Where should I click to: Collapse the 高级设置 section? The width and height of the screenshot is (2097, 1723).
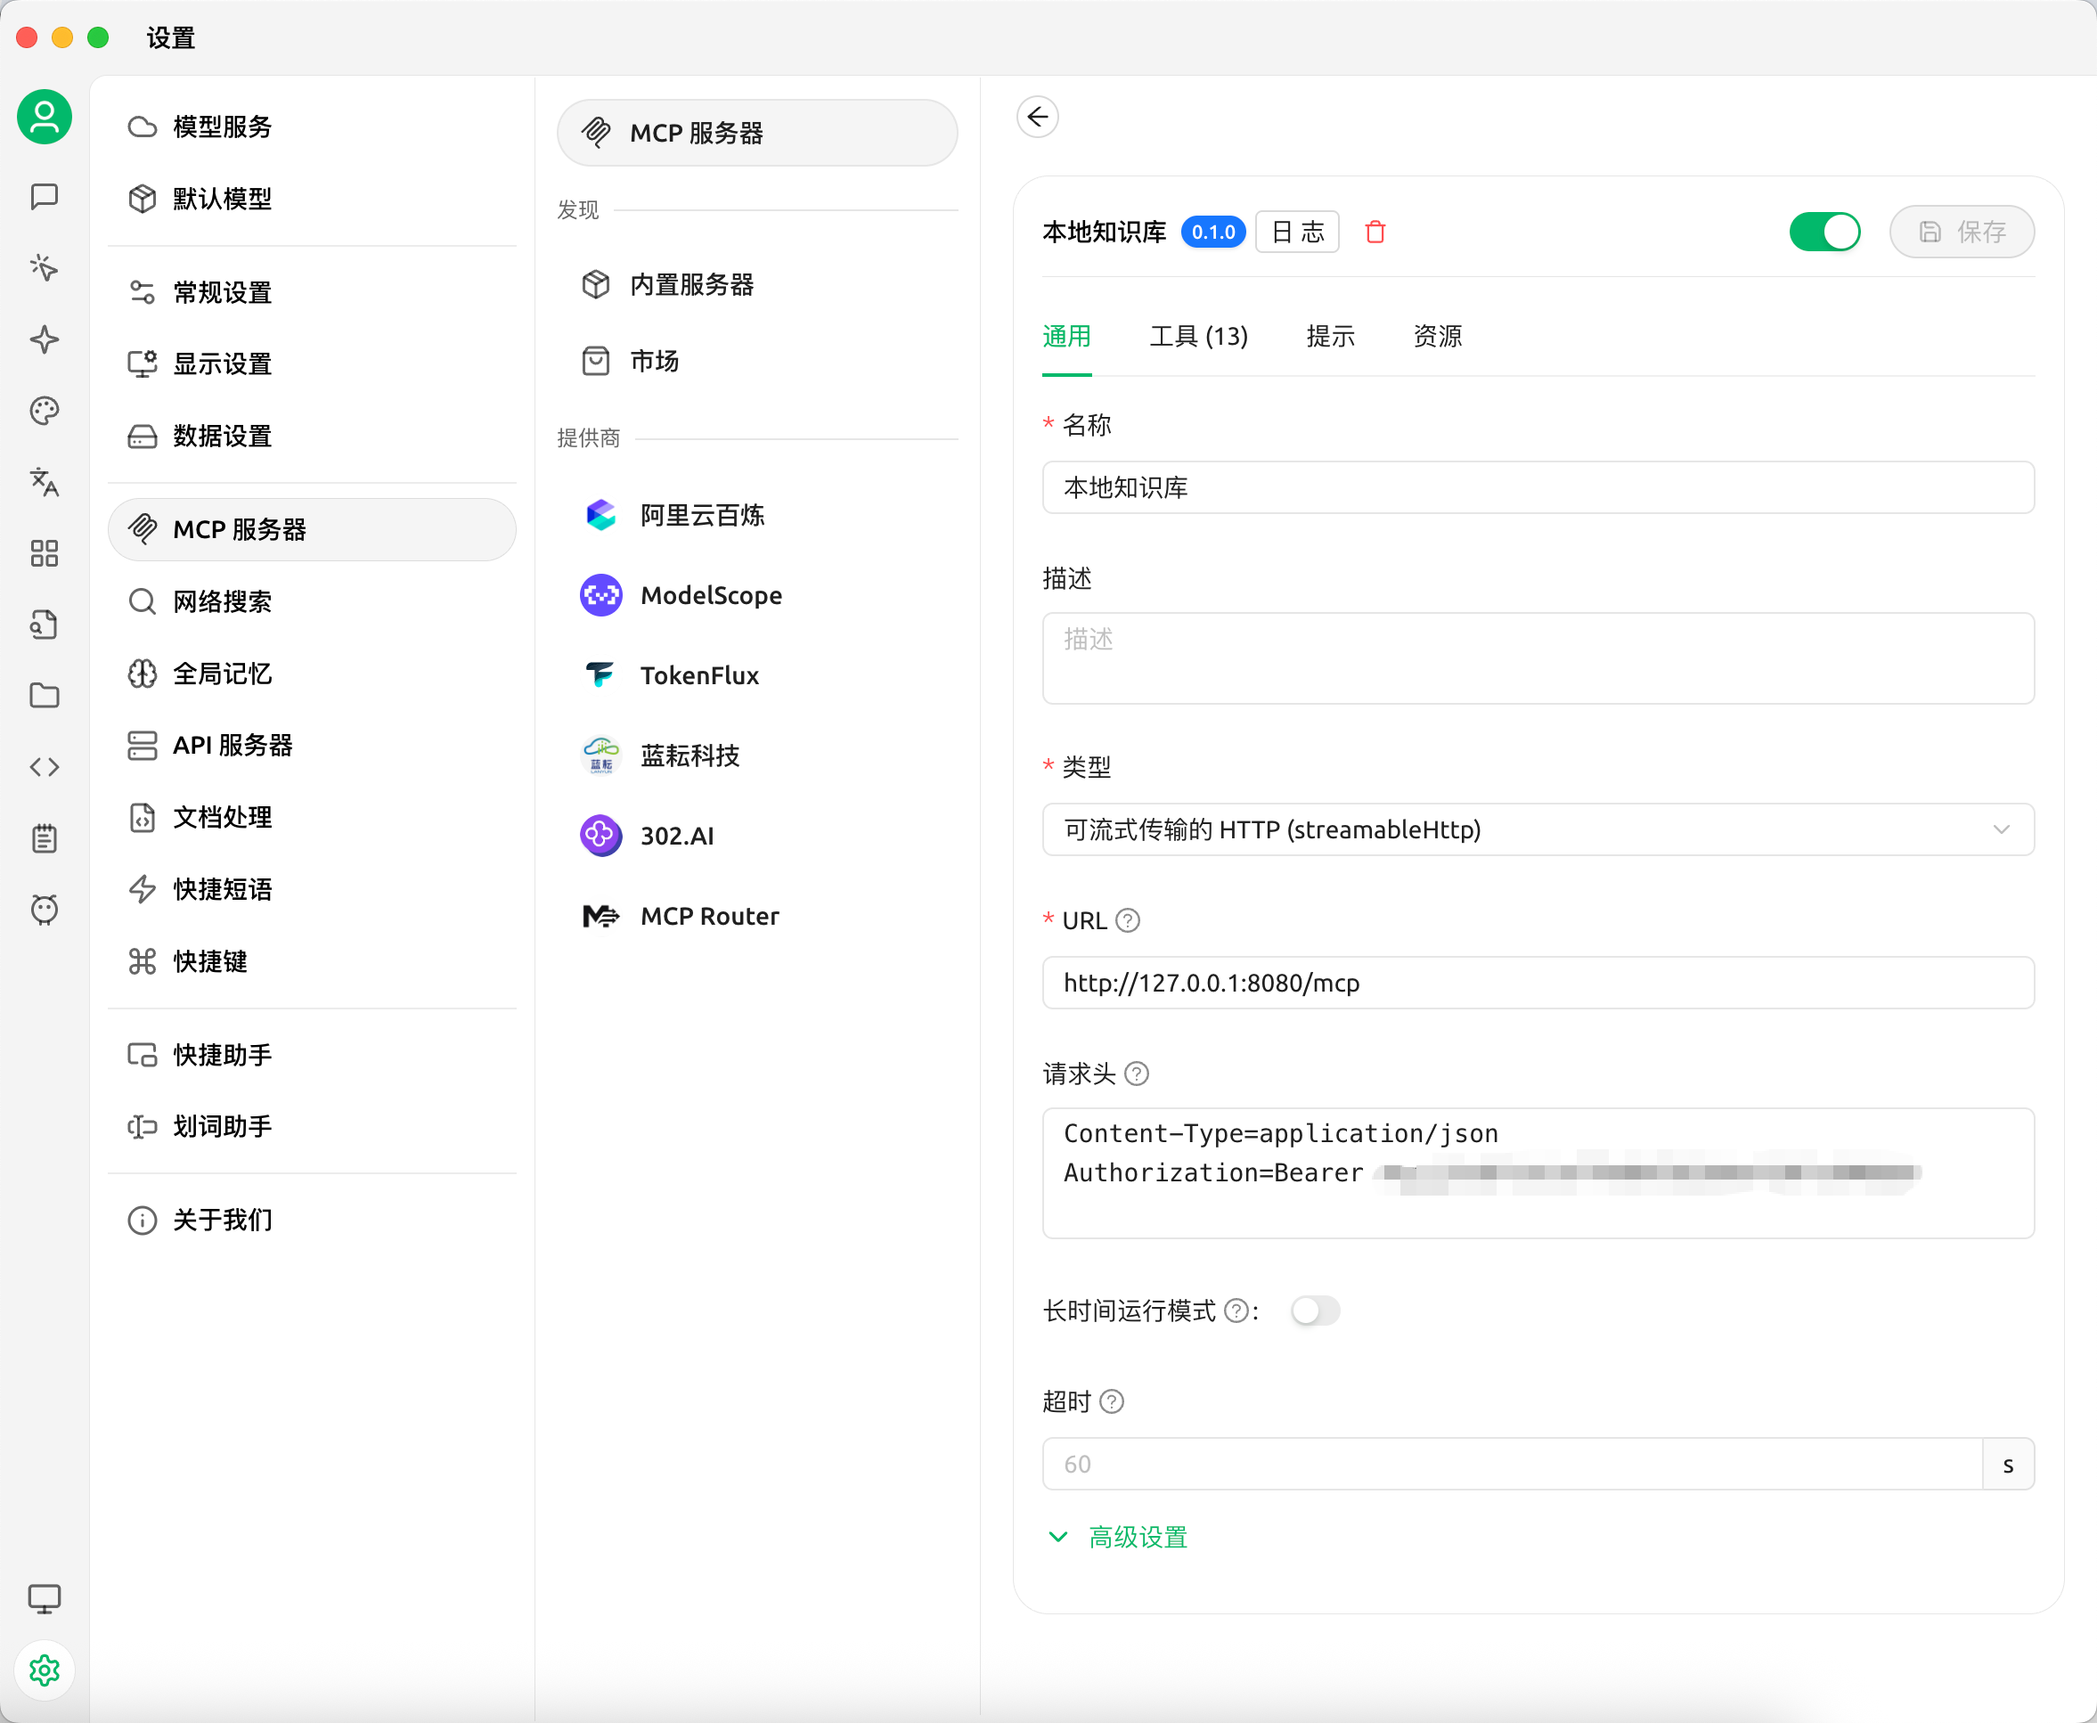[x=1137, y=1537]
